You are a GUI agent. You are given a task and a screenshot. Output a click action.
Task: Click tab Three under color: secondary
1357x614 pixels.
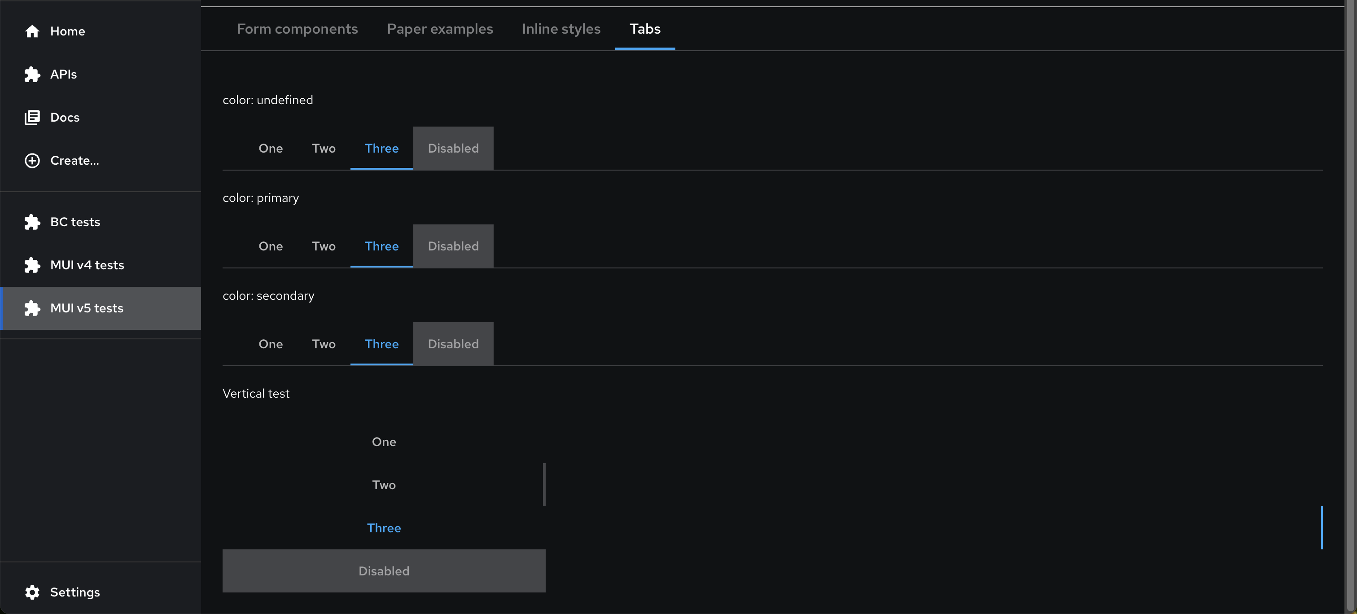coord(381,344)
